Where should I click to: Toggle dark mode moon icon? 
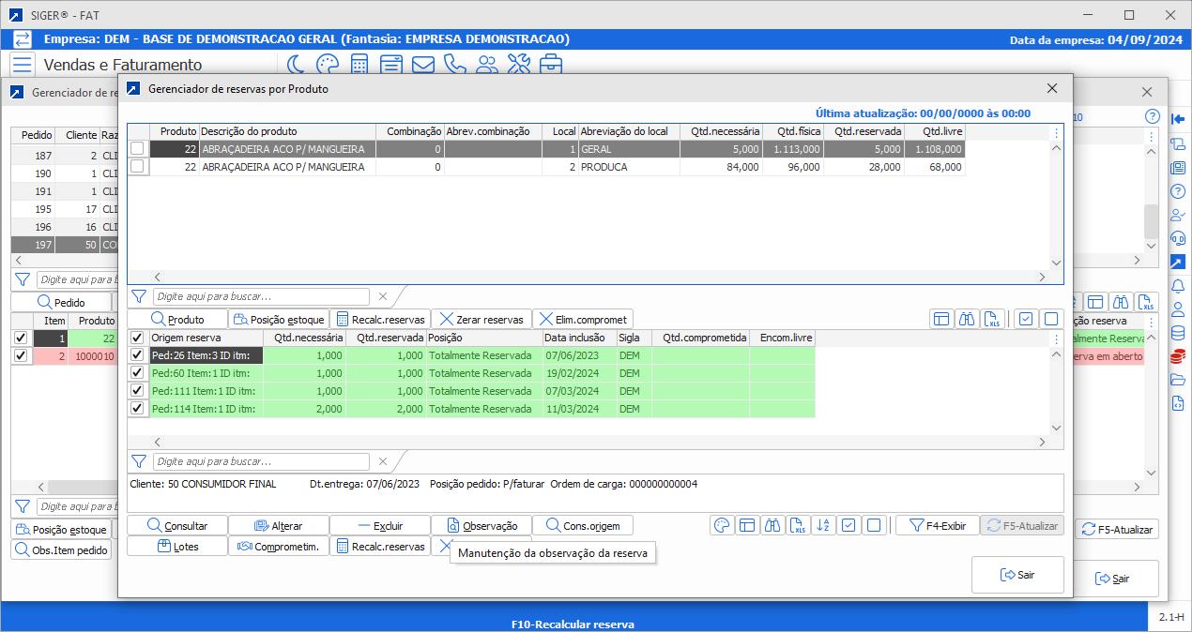[x=296, y=65]
